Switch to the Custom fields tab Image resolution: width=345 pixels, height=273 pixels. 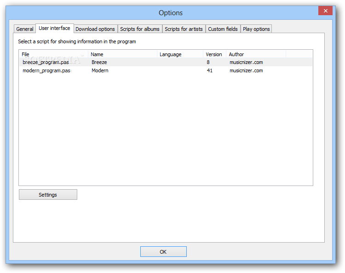pos(223,29)
